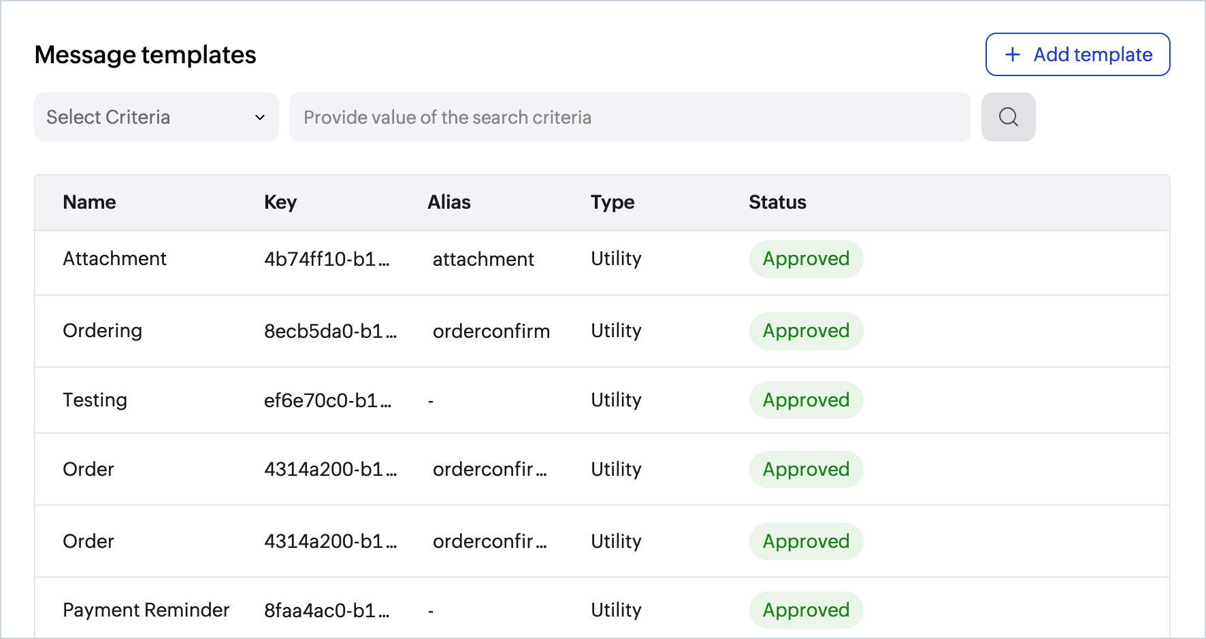This screenshot has width=1206, height=639.
Task: Click the Key column header
Action: point(280,202)
